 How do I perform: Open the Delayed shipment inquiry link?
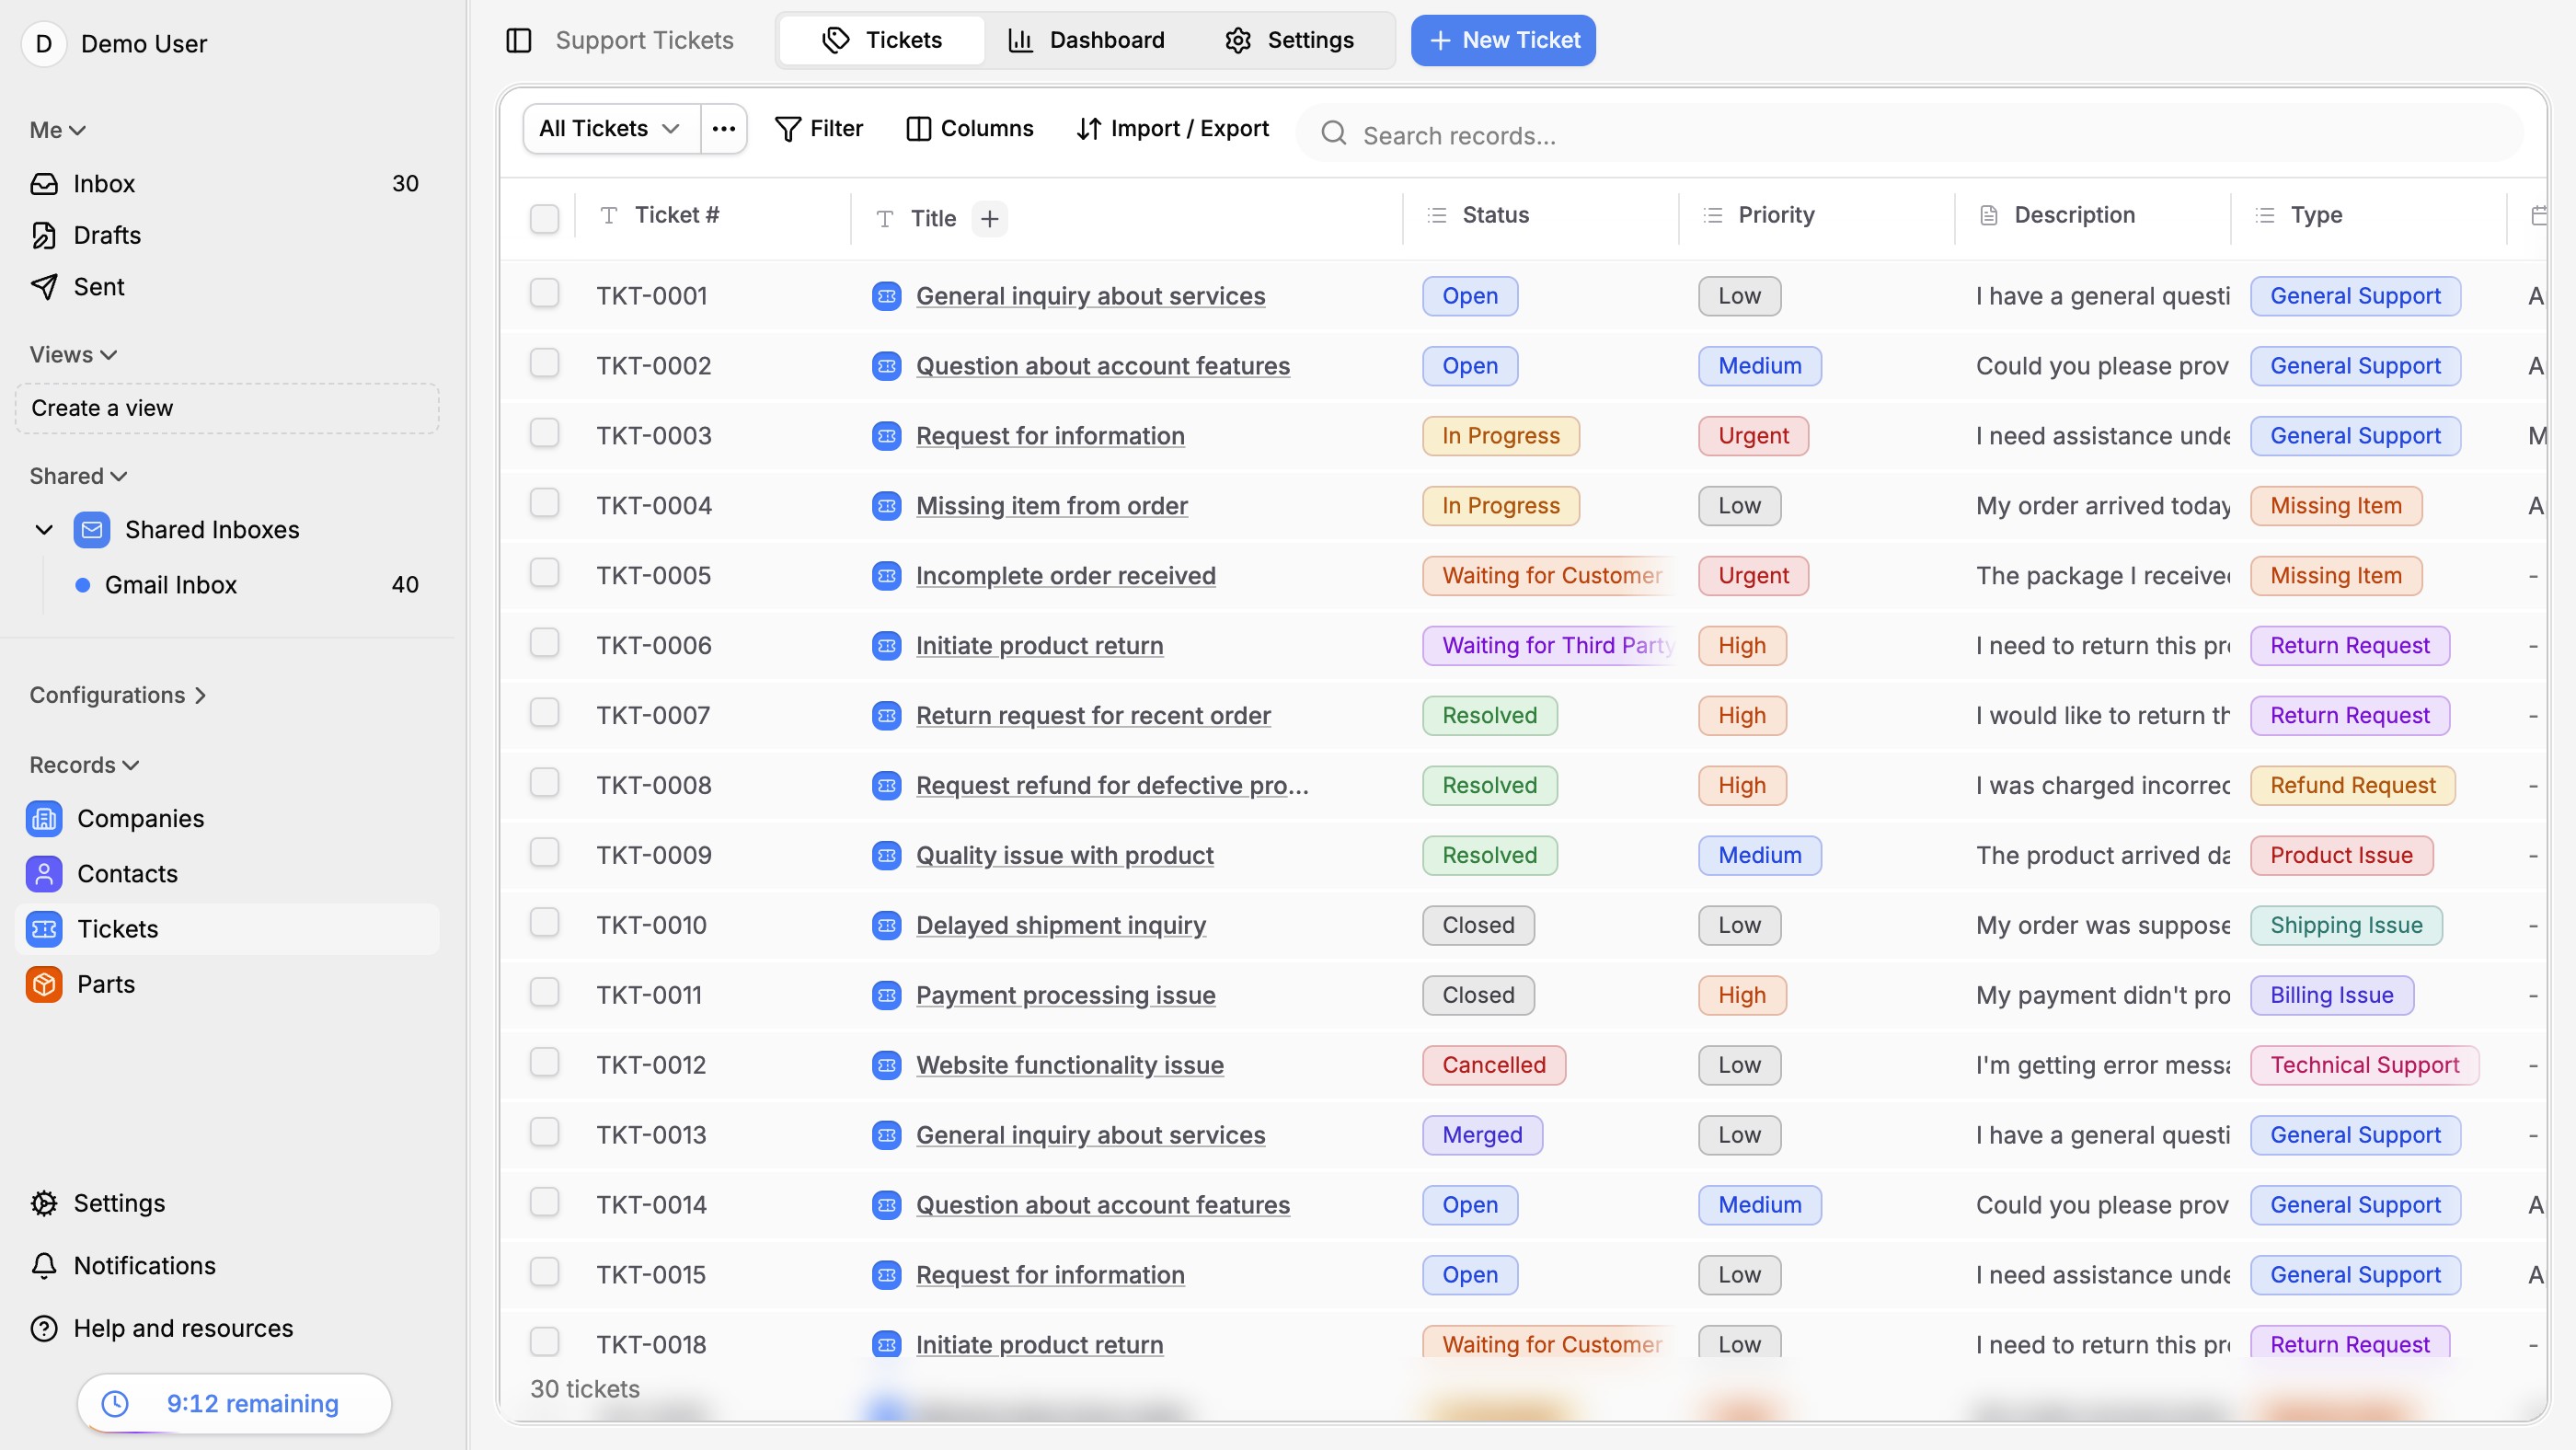1061,925
